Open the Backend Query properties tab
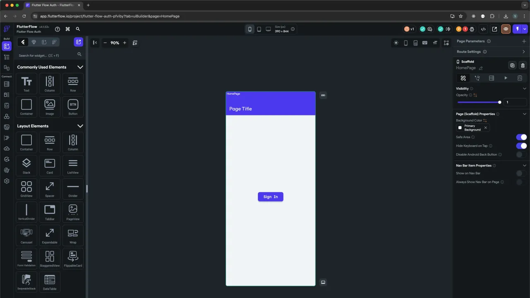The image size is (530, 298). (x=491, y=78)
